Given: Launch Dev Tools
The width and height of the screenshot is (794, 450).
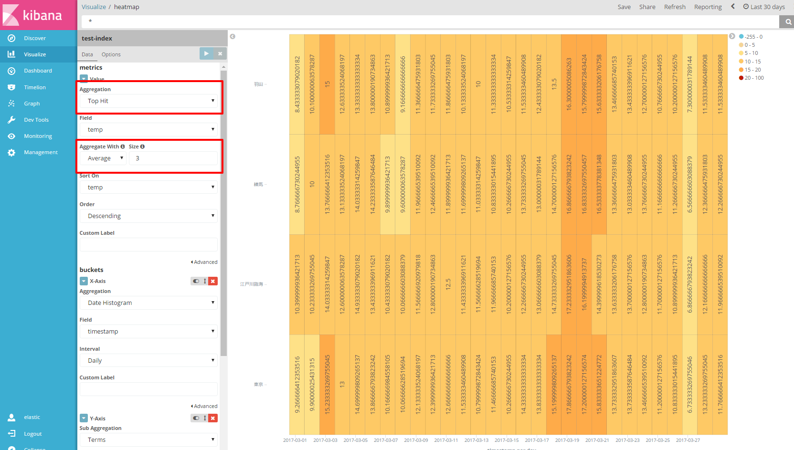Looking at the screenshot, I should click(x=37, y=119).
